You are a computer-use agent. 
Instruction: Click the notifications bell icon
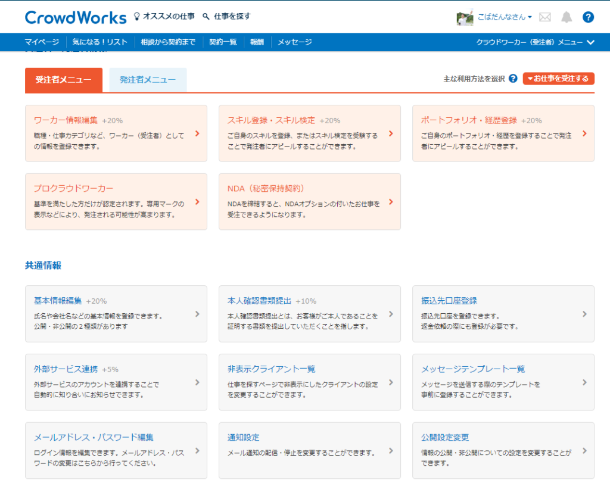566,17
